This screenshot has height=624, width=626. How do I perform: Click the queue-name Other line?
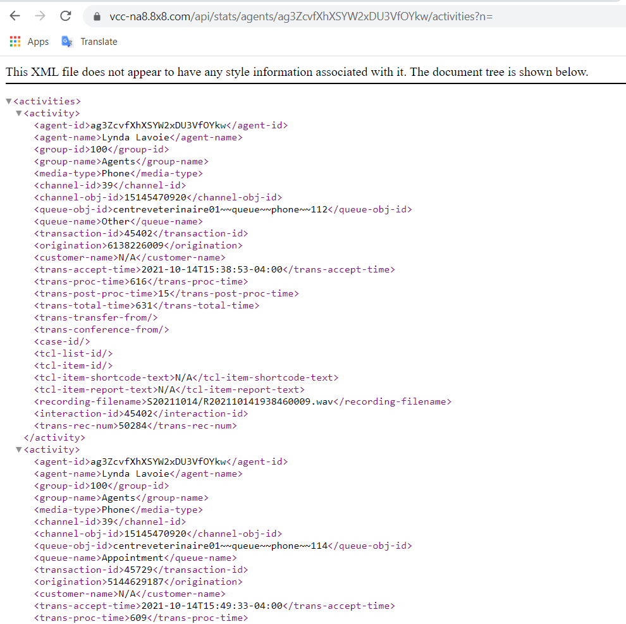point(118,221)
